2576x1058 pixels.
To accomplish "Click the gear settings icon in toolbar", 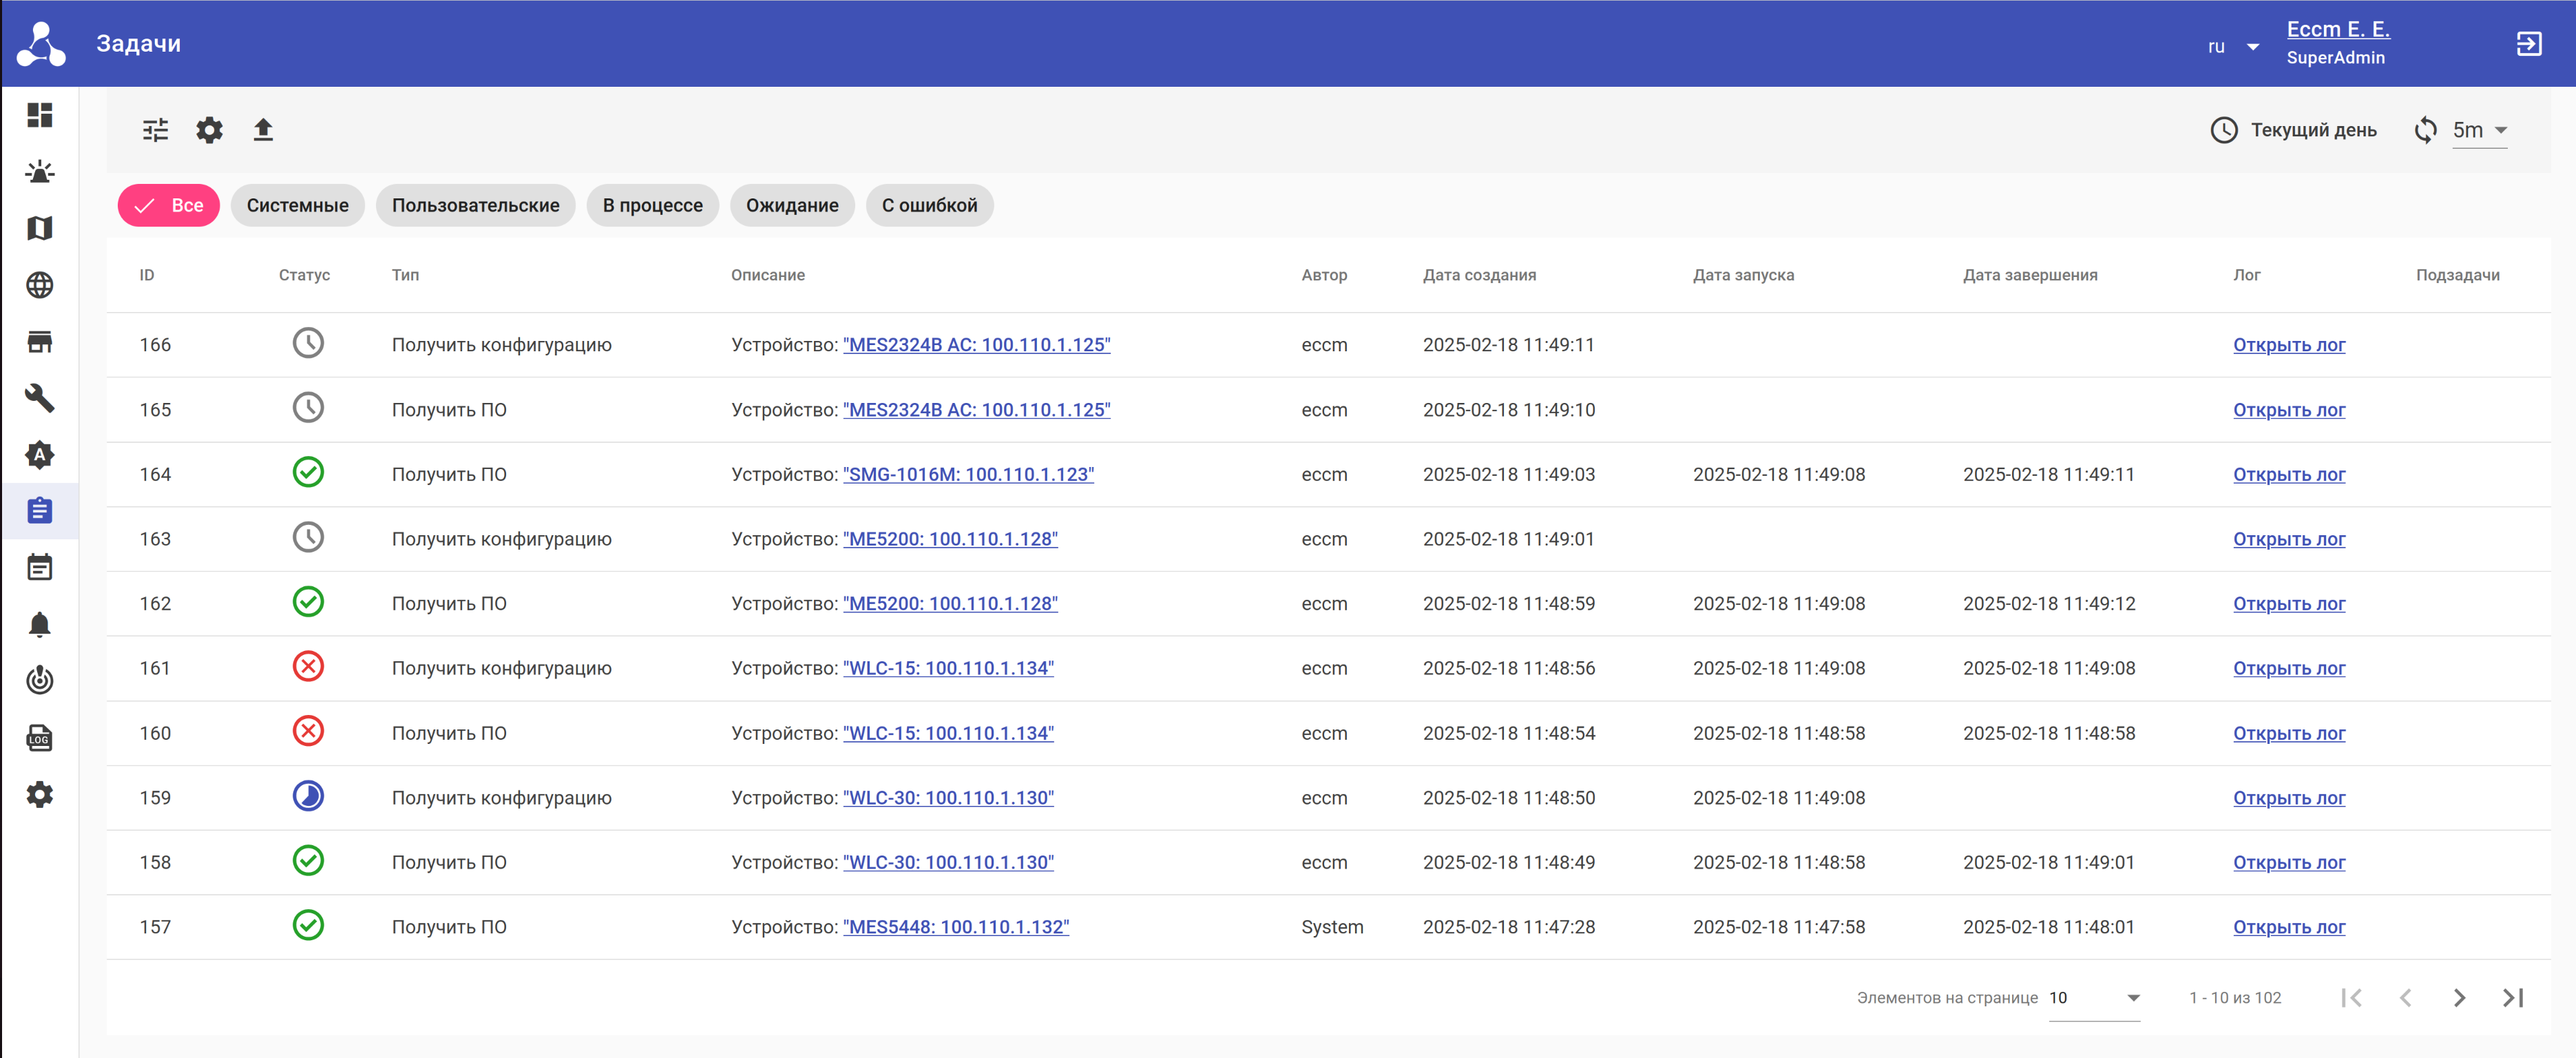I will click(209, 130).
